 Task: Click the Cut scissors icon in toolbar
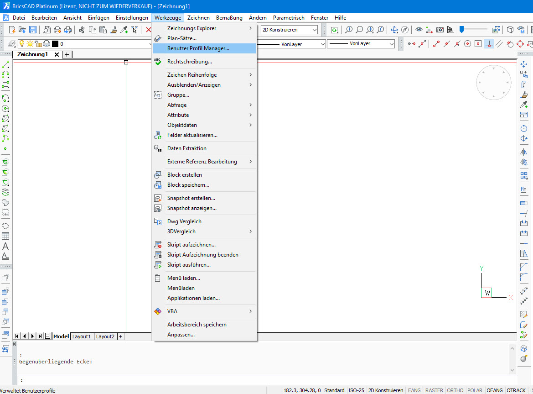tap(82, 30)
